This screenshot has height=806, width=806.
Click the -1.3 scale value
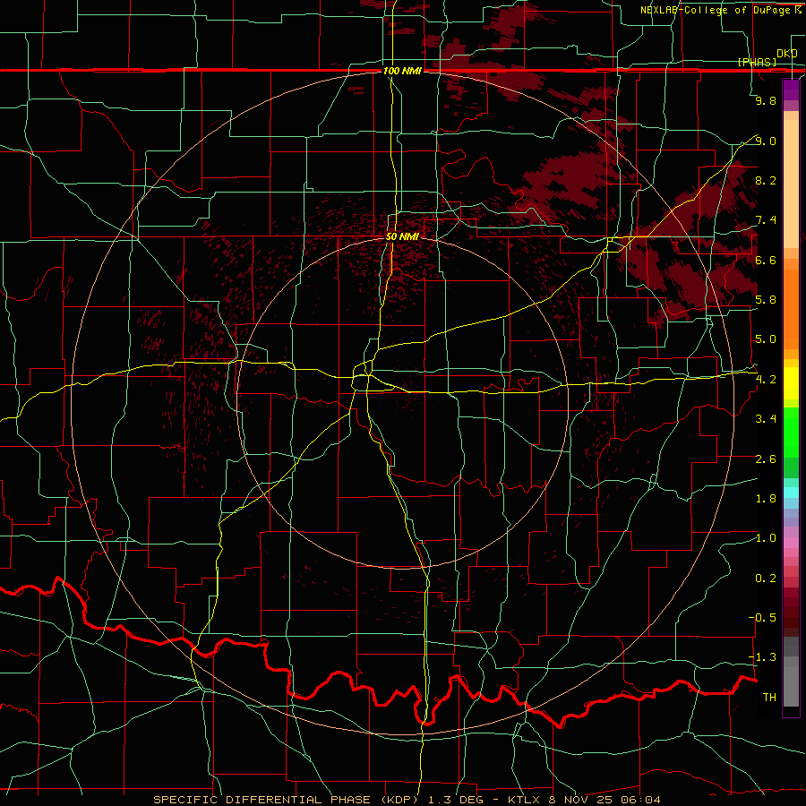click(x=763, y=657)
